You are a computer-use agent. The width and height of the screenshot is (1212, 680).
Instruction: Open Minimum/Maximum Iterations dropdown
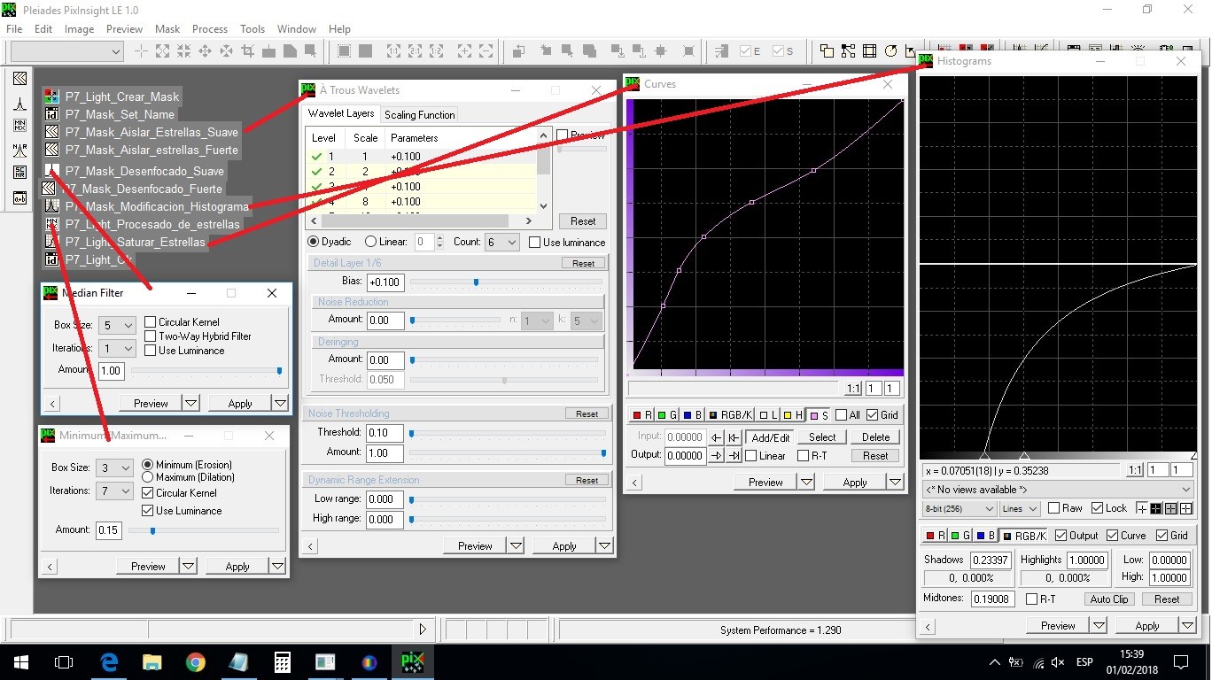point(114,491)
